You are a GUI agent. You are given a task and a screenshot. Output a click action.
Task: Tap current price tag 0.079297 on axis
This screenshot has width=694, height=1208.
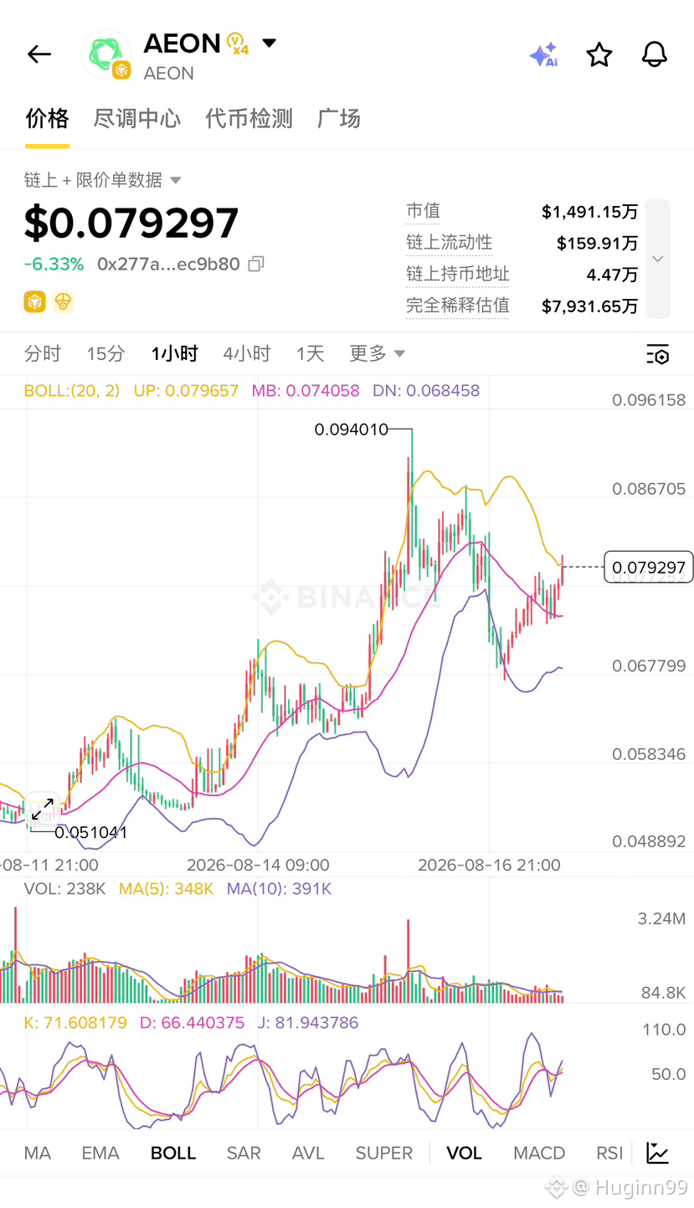[x=649, y=568]
